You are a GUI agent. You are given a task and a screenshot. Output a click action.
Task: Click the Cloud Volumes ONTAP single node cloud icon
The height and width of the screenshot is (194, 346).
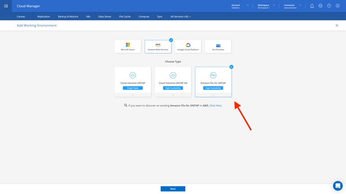click(x=132, y=75)
